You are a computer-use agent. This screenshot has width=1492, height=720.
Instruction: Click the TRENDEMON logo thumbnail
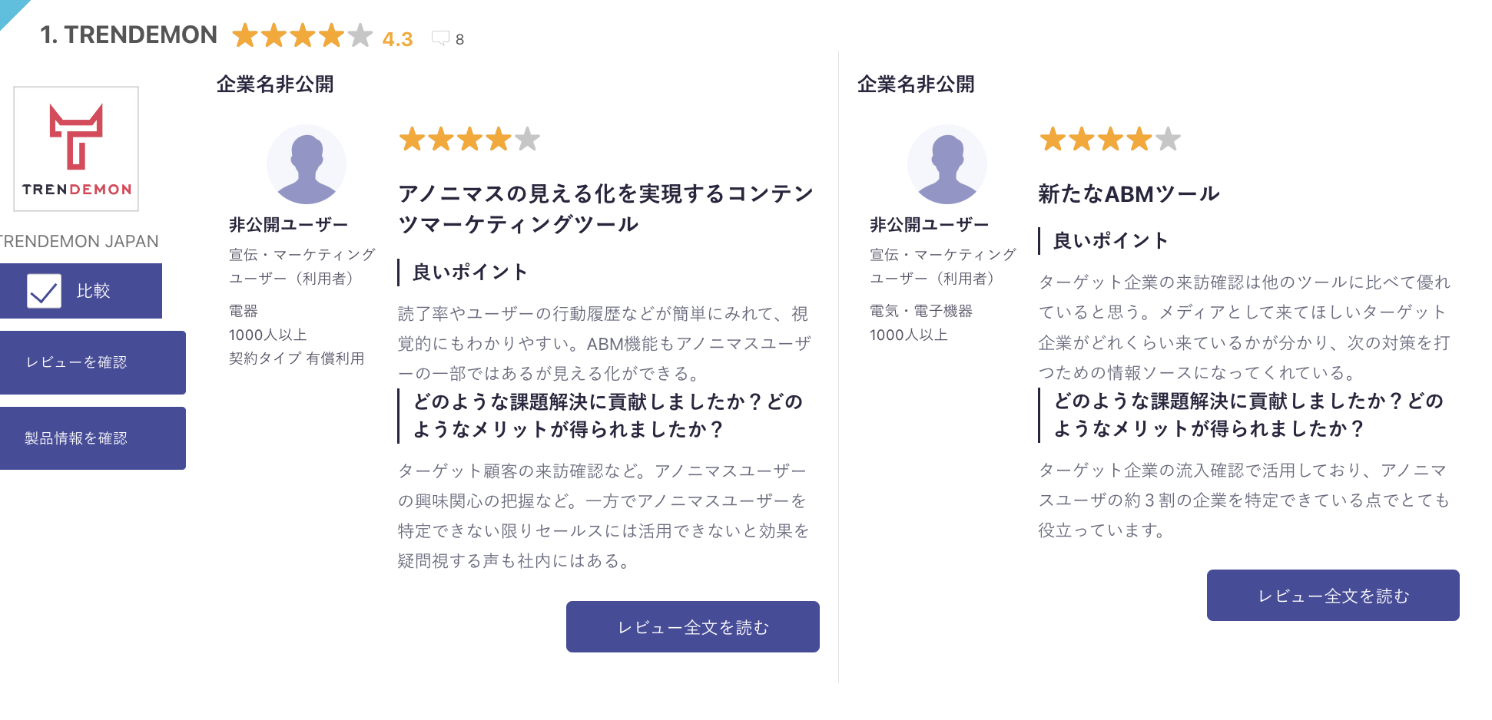coord(76,149)
